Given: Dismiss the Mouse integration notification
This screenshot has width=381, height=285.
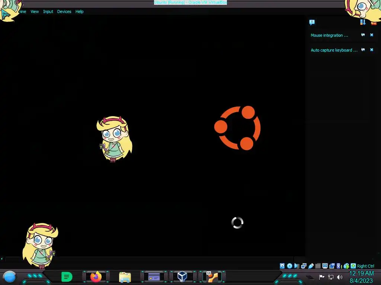Looking at the screenshot, I should (372, 35).
